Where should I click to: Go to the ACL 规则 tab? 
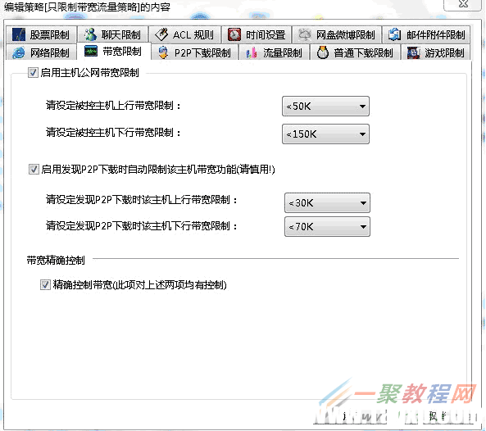tap(184, 34)
